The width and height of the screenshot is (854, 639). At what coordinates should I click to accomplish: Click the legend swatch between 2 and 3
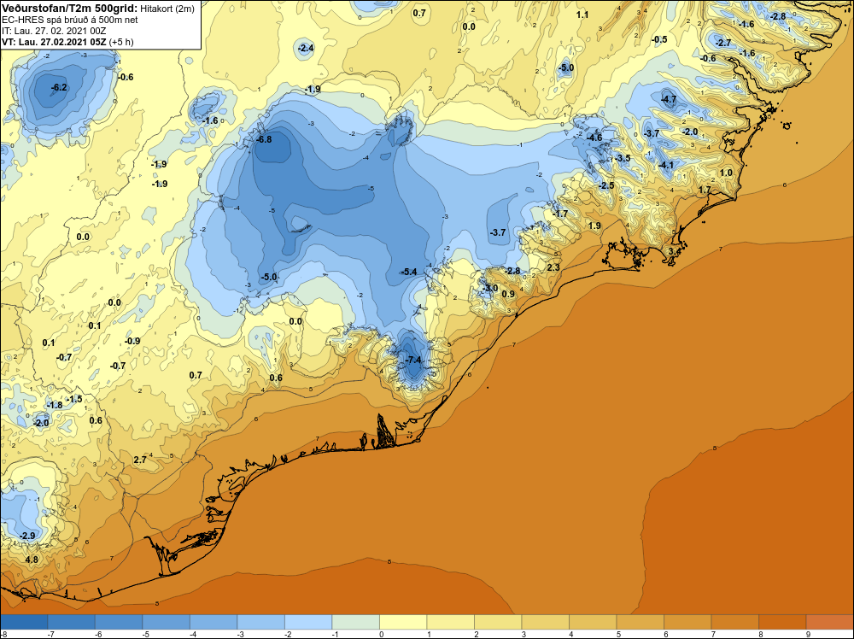[498, 622]
